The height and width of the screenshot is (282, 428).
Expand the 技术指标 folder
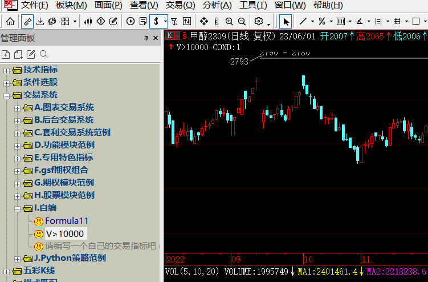[6, 71]
